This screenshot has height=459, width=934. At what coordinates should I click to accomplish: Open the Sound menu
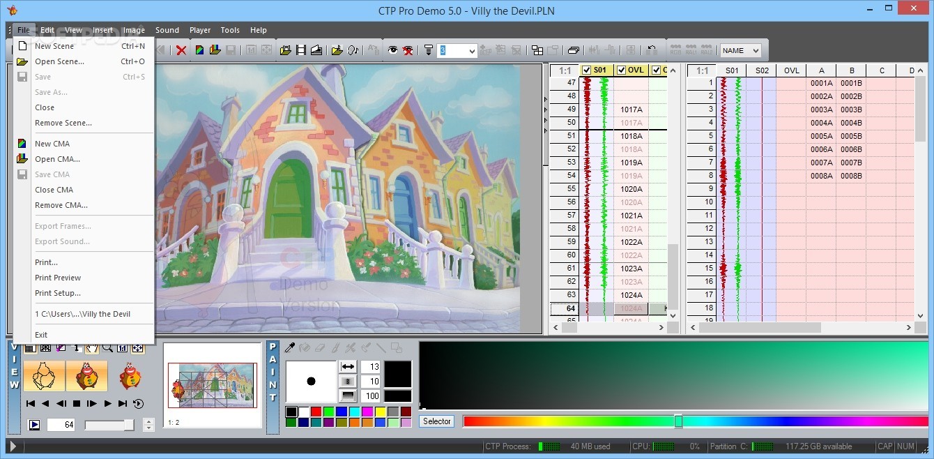(x=167, y=30)
